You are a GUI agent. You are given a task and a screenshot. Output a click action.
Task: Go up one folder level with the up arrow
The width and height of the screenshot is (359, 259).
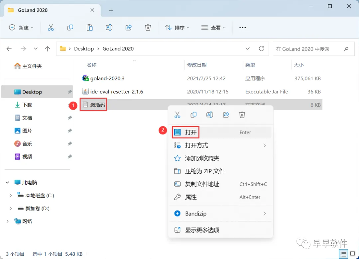tap(48, 49)
